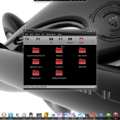This screenshot has width=120, height=120.
Task: Open the blue download arrow dock icon
Action: click(x=10, y=115)
